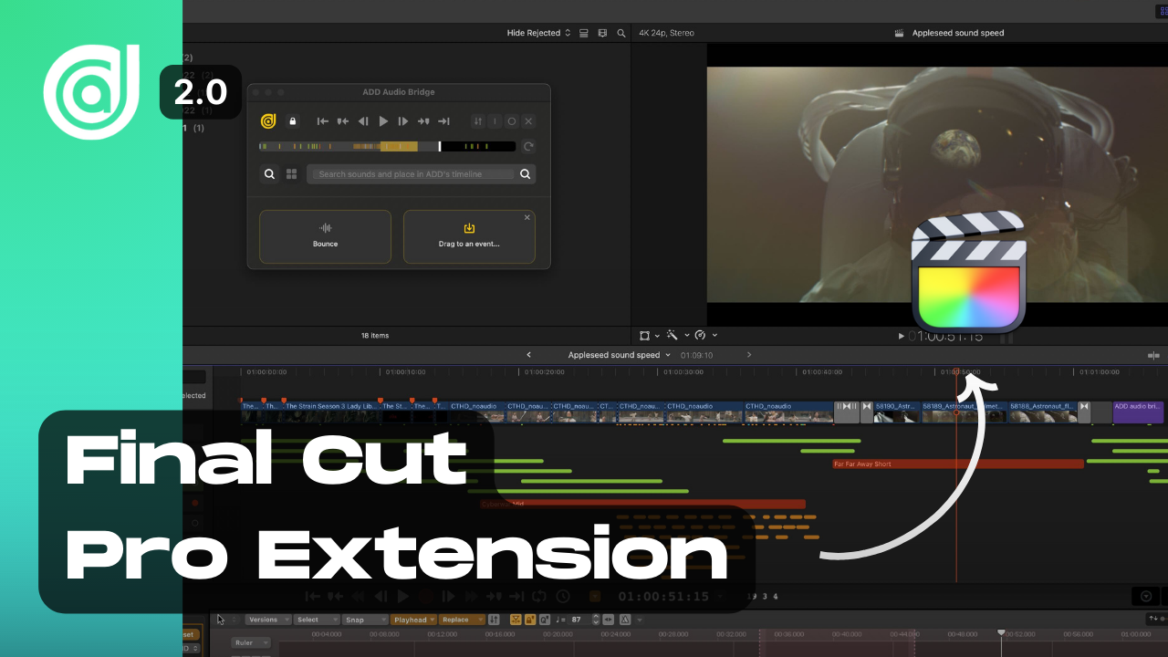This screenshot has height=657, width=1168.
Task: Open the Snap dropdown in lower toolbar
Action: (x=363, y=620)
